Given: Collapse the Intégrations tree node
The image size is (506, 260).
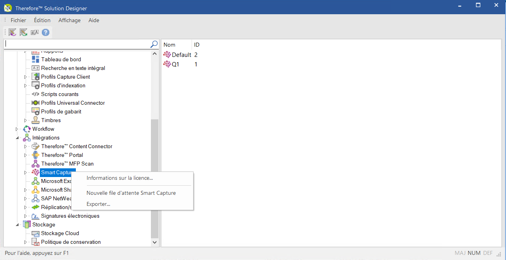Looking at the screenshot, I should click(x=17, y=138).
